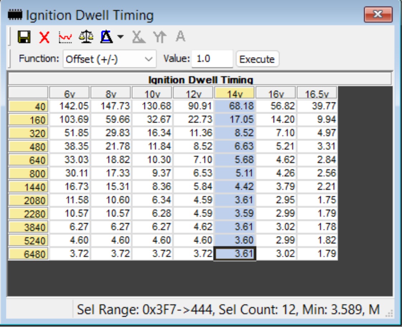Click the save floppy disk icon

tap(24, 37)
